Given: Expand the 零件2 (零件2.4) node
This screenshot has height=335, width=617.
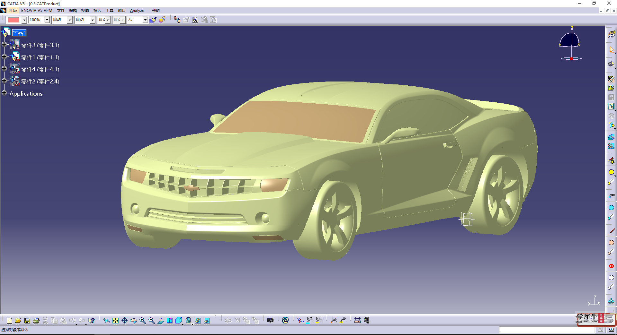Looking at the screenshot, I should pos(4,81).
